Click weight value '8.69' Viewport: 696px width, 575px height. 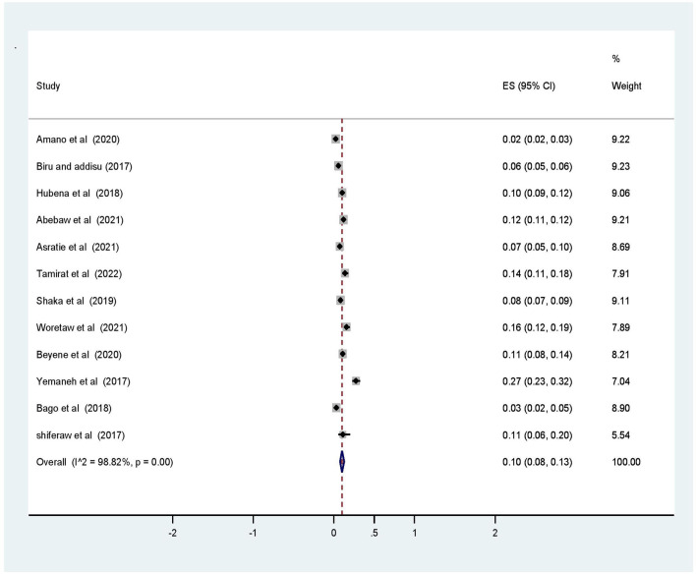(x=620, y=247)
